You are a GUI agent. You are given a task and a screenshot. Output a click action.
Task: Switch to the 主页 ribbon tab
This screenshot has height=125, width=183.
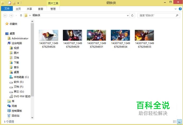tap(18, 9)
